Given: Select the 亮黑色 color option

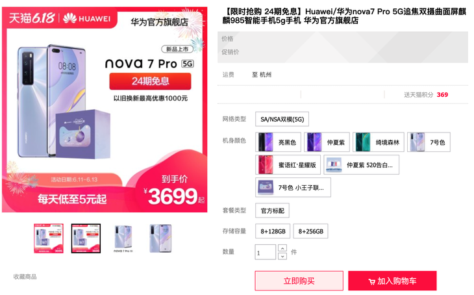Looking at the screenshot, I should (278, 142).
